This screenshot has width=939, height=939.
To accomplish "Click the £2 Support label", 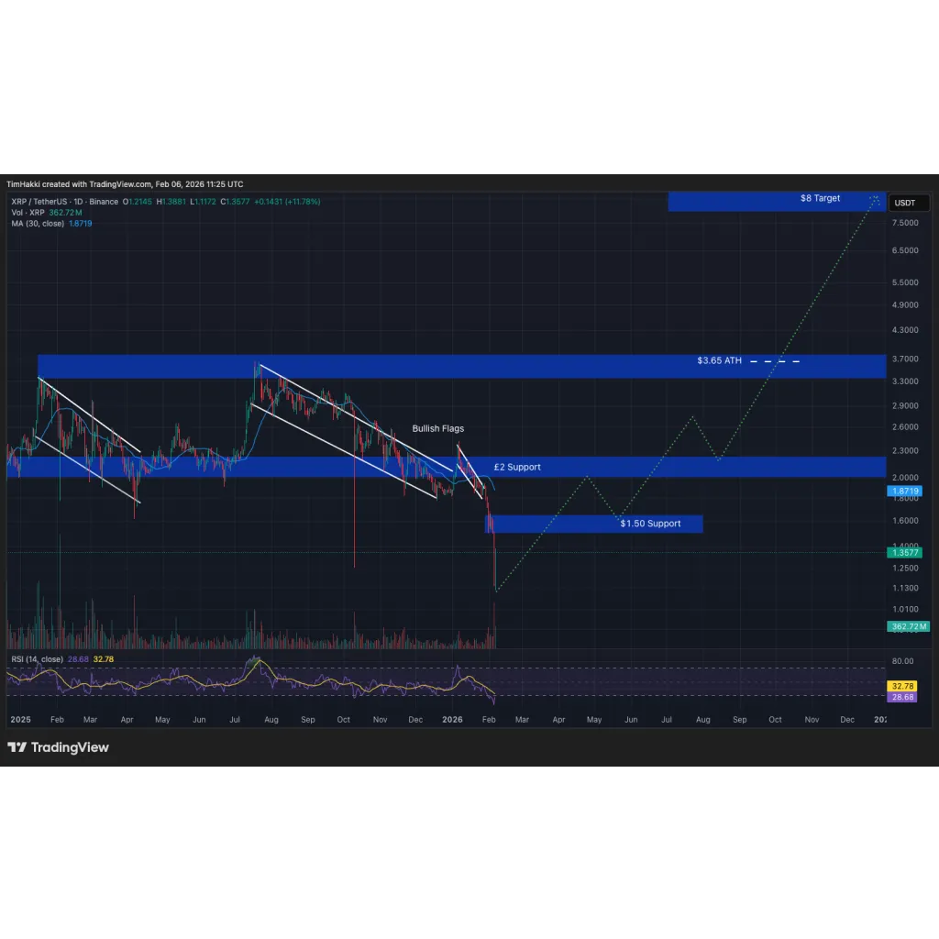I will pyautogui.click(x=517, y=467).
